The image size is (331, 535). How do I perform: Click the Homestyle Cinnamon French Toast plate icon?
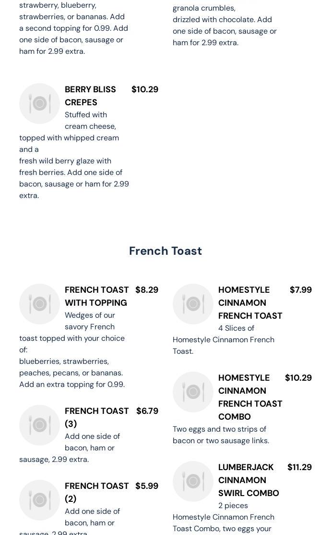tap(193, 304)
